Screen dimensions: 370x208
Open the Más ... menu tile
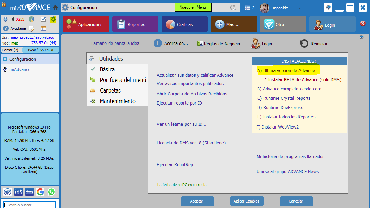pyautogui.click(x=234, y=24)
